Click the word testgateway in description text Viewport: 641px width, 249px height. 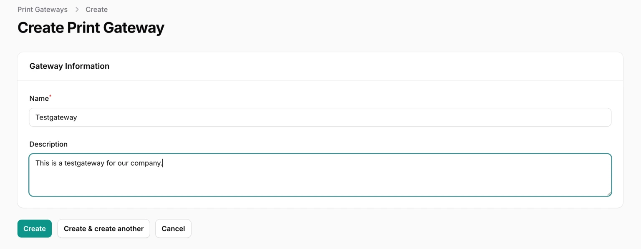(84, 163)
